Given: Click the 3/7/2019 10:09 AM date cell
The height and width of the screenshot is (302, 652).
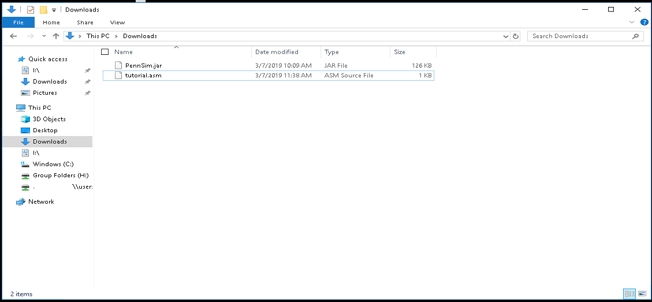Looking at the screenshot, I should pyautogui.click(x=283, y=66).
